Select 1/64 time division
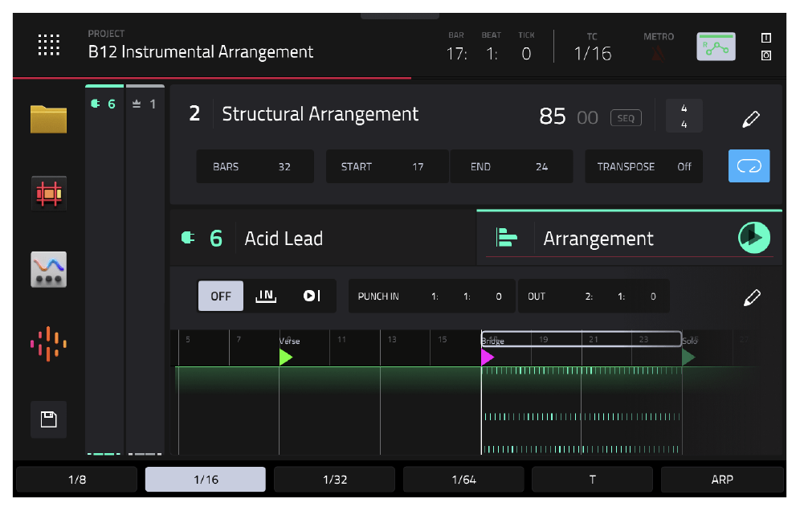The height and width of the screenshot is (511, 800). pyautogui.click(x=463, y=480)
